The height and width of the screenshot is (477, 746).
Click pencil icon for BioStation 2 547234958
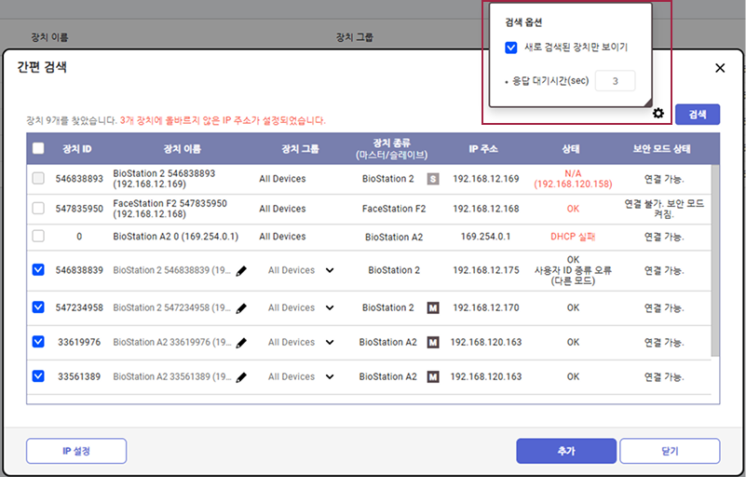pyautogui.click(x=241, y=308)
